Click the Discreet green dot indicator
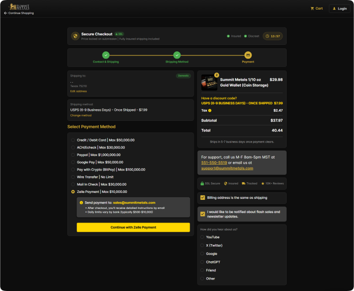The width and height of the screenshot is (354, 291). [245, 36]
